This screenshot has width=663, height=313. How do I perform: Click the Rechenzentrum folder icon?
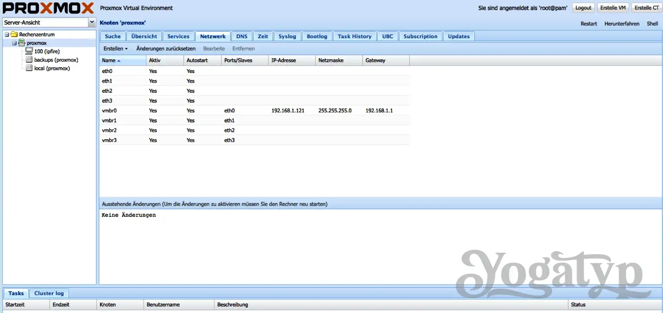point(14,34)
